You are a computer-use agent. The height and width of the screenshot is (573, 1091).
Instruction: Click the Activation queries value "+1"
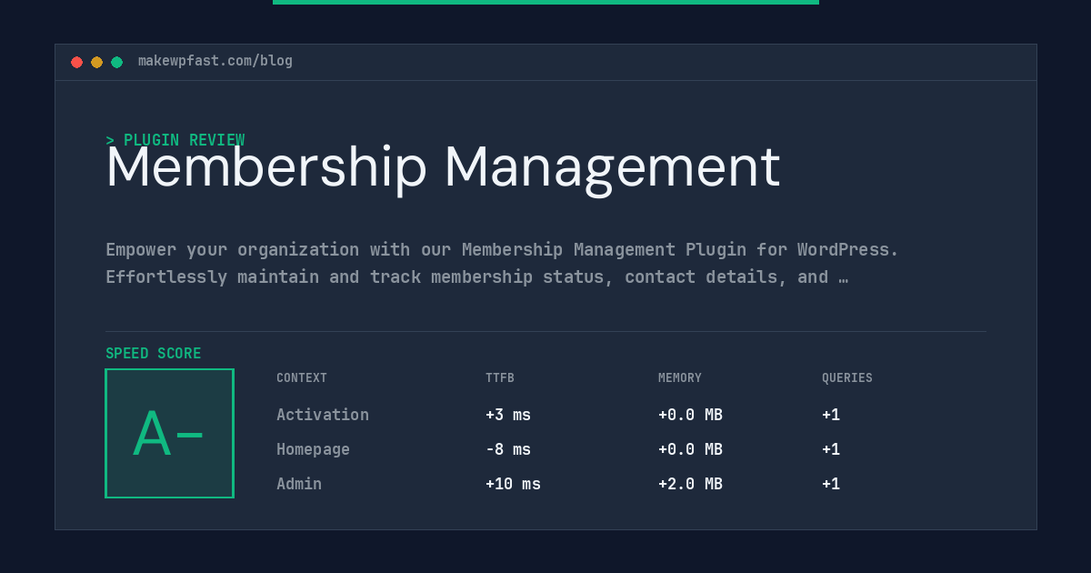point(831,415)
